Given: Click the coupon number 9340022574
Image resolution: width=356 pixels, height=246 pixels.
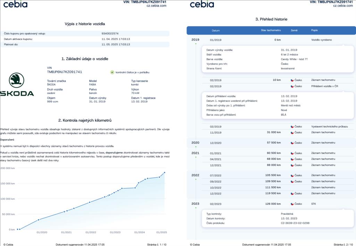Looking at the screenshot, I should click(110, 34).
